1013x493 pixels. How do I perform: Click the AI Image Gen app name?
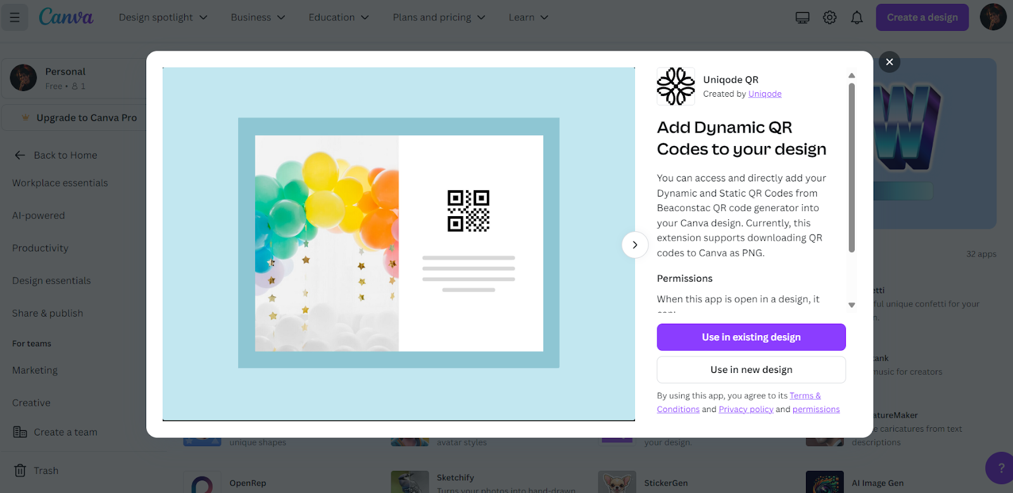878,483
